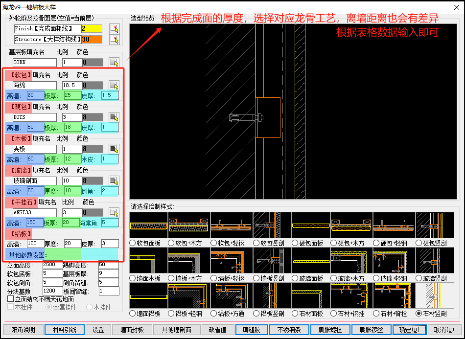Cancel with the 取消(C) button
The image size is (465, 339).
point(444,330)
